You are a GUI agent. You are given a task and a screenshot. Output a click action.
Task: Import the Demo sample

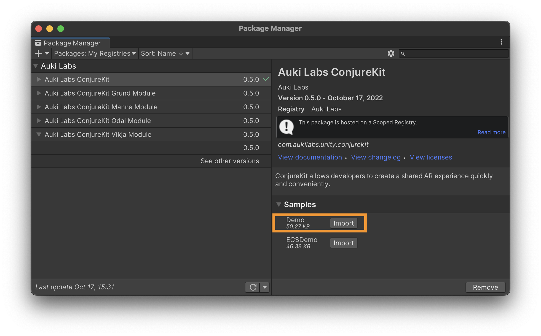point(344,223)
